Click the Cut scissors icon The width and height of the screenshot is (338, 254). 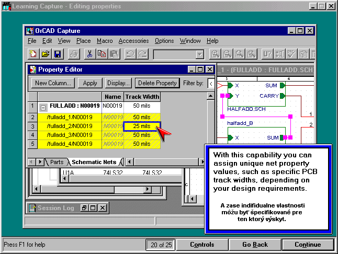(89, 54)
